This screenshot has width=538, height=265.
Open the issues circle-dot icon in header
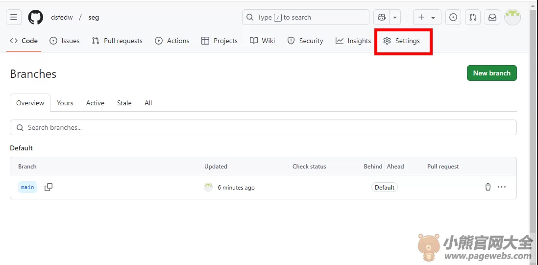[x=453, y=17]
